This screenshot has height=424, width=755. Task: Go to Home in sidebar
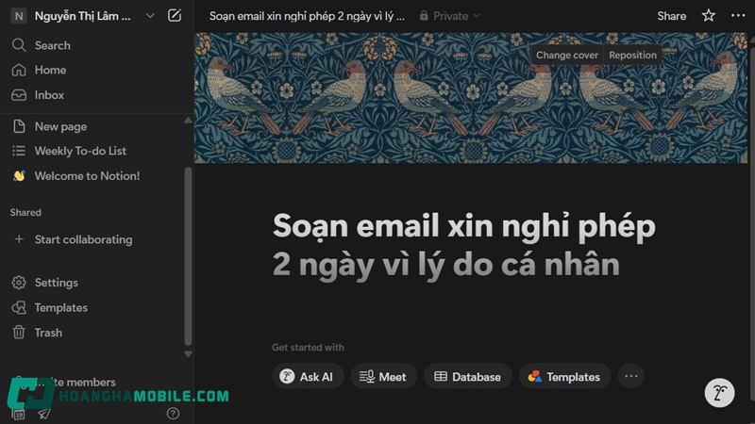[x=50, y=70]
